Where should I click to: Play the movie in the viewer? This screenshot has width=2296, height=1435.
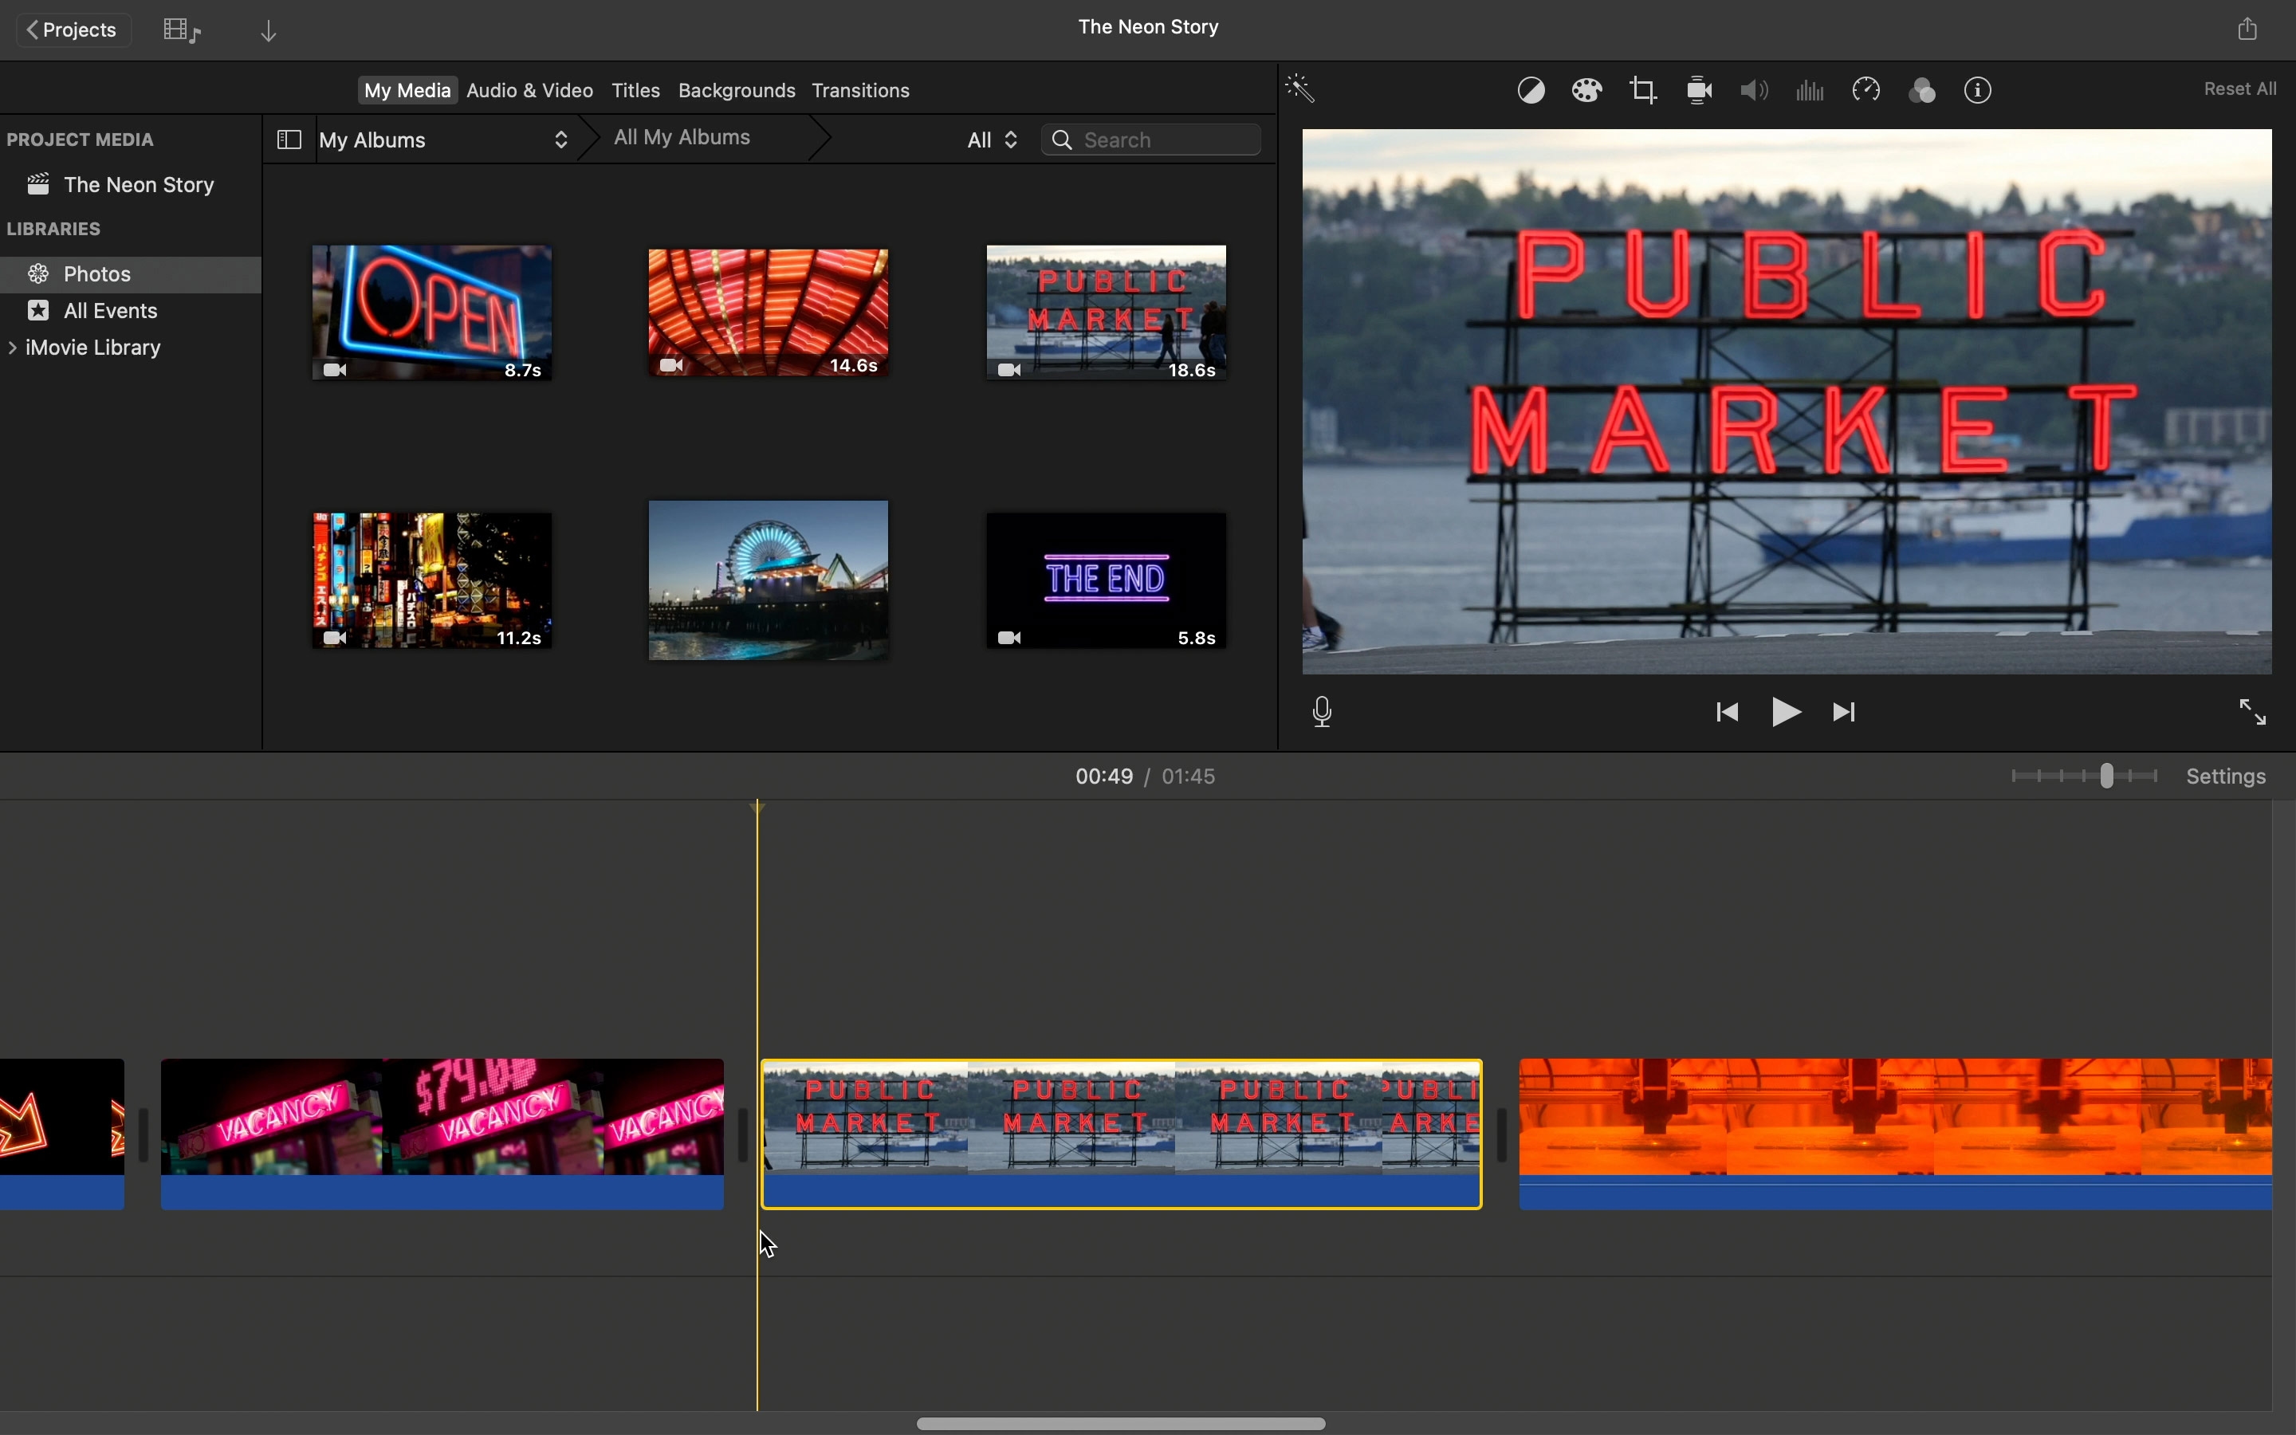tap(1787, 713)
